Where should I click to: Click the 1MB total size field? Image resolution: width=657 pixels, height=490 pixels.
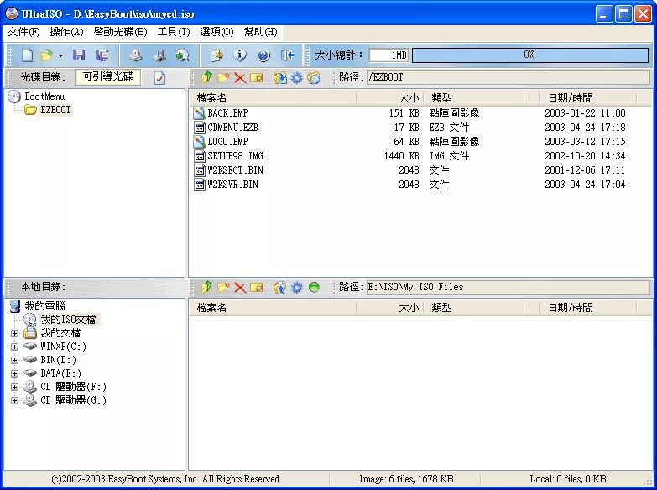[x=388, y=55]
